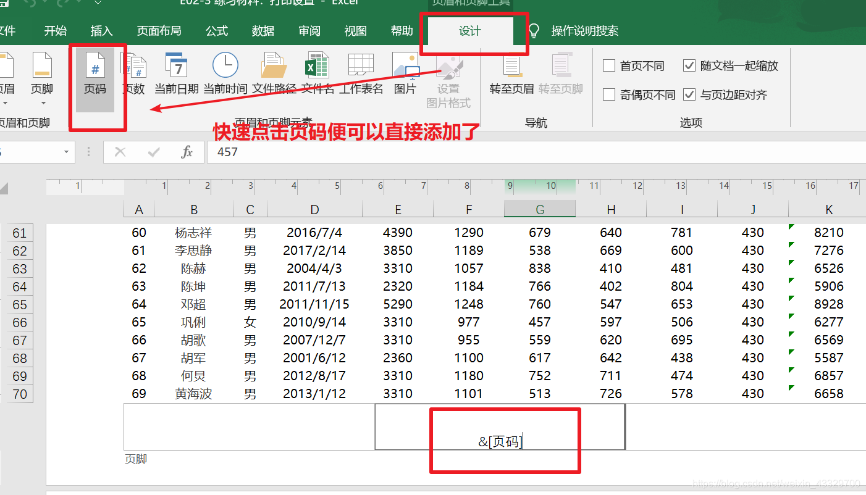
Task: Open the 开始 ribbon tab
Action: pyautogui.click(x=56, y=31)
